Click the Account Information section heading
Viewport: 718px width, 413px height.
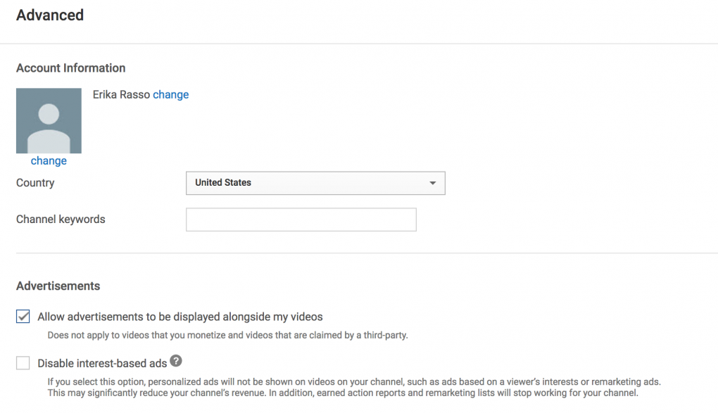point(71,68)
